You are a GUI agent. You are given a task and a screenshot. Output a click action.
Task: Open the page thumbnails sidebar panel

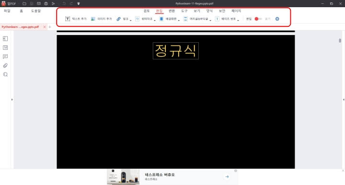pos(5,39)
